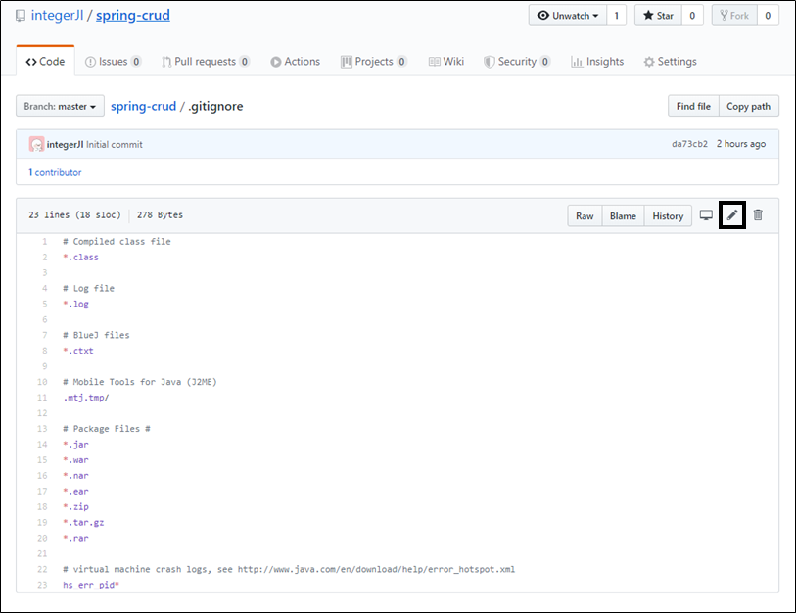
Task: Delete this file with the trash icon
Action: tap(758, 214)
